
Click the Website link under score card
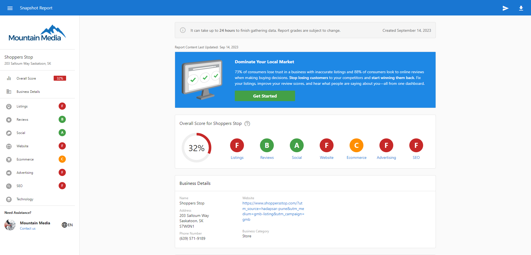(x=327, y=157)
